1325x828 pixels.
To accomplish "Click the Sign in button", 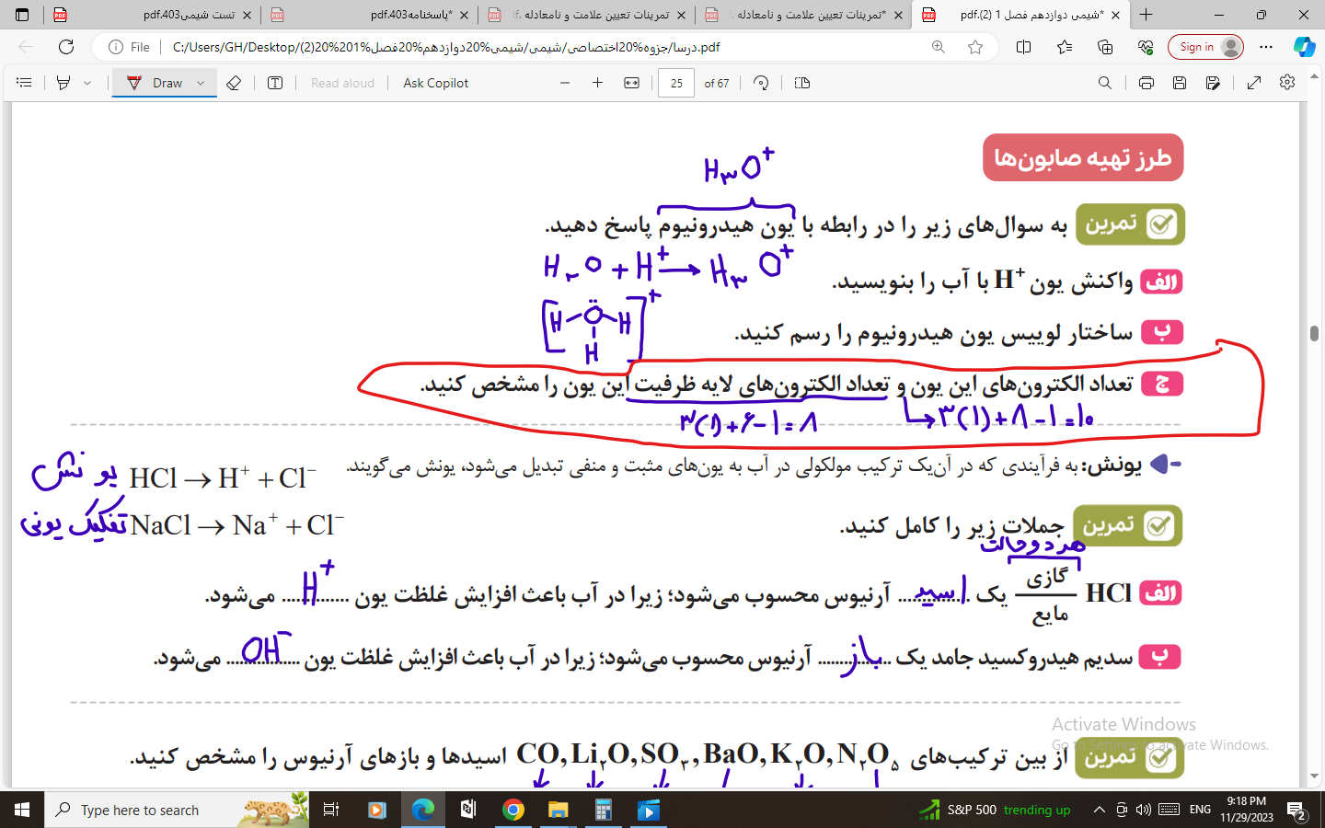I will (1205, 47).
